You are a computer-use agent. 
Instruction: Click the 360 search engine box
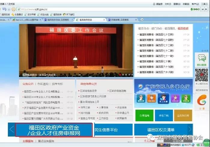[195, 9]
